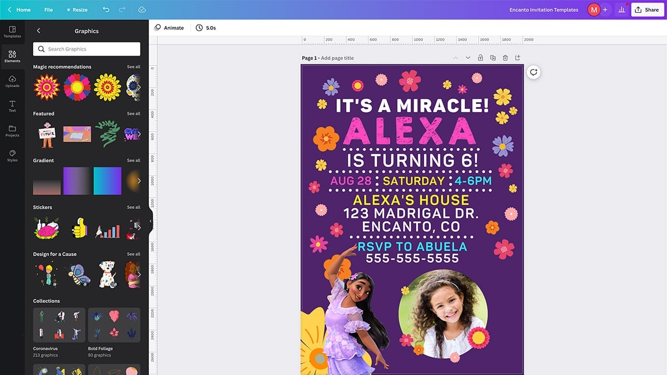Toggle the page lock icon

tap(480, 58)
